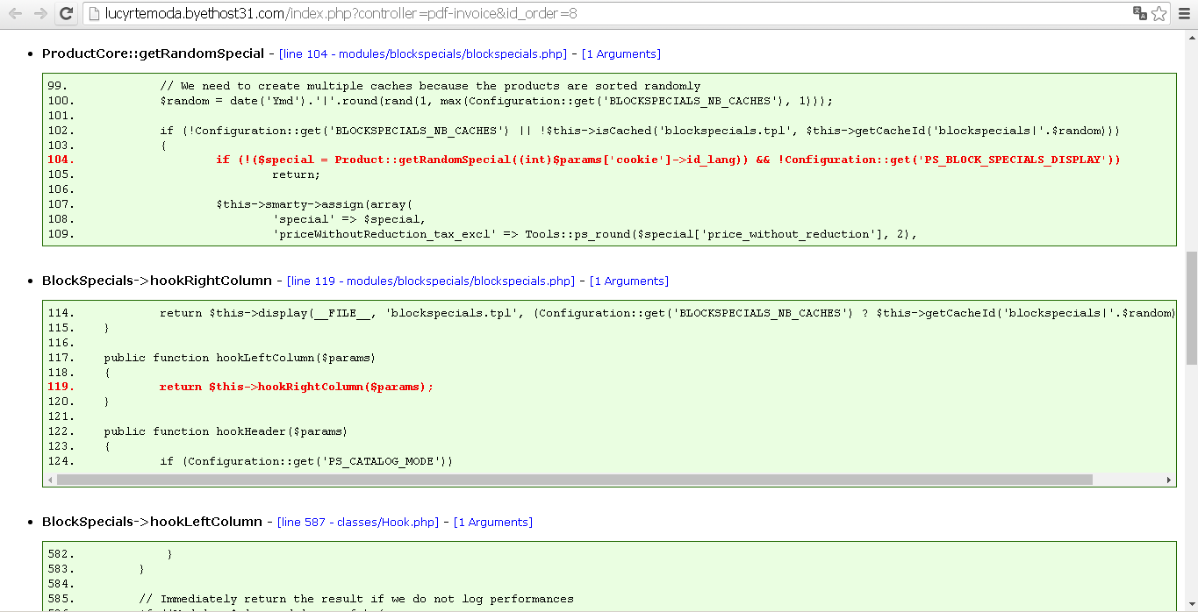Viewport: 1198px width, 612px height.
Task: Reload the page with refresh icon
Action: tap(66, 14)
